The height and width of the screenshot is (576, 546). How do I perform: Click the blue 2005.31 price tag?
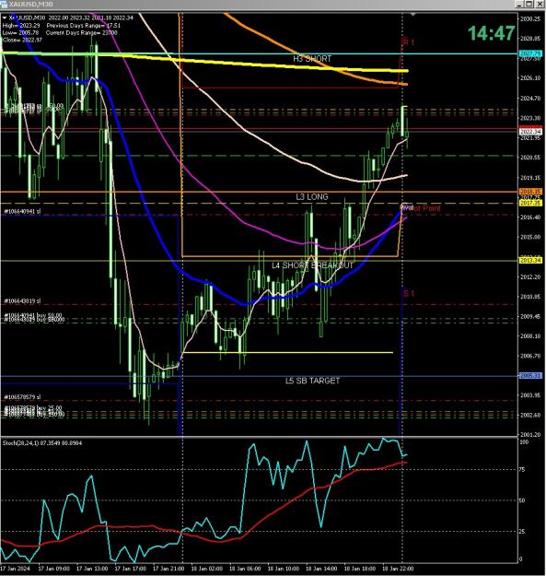(x=529, y=376)
